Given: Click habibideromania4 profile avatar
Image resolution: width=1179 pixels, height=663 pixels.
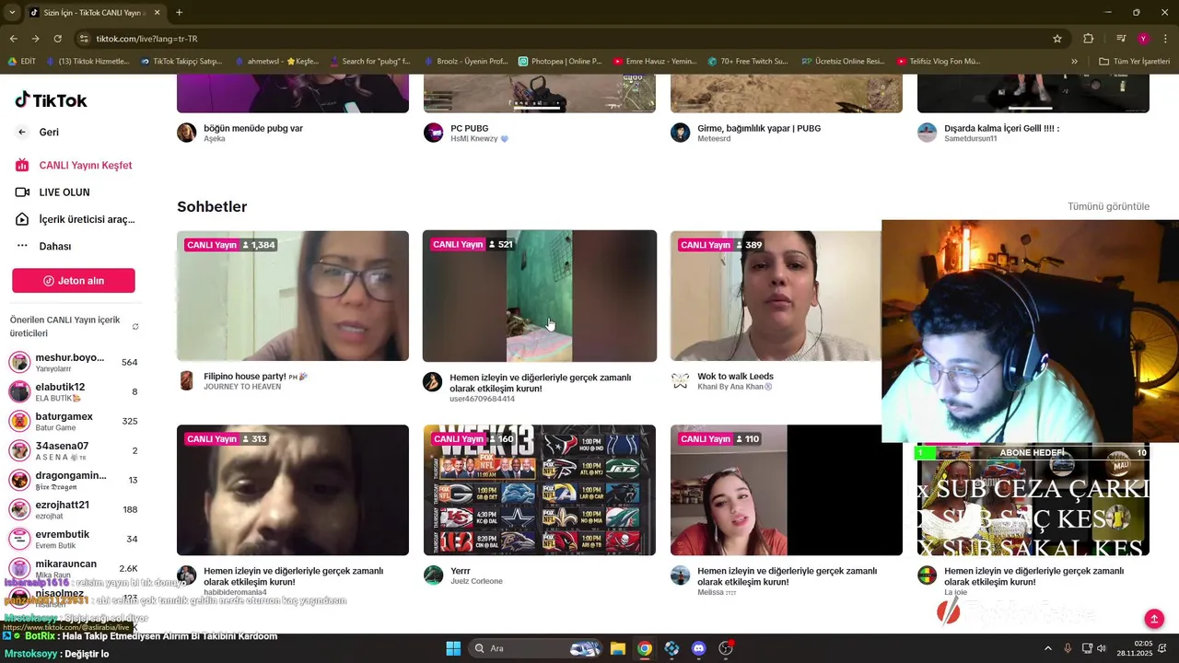Looking at the screenshot, I should pyautogui.click(x=186, y=575).
